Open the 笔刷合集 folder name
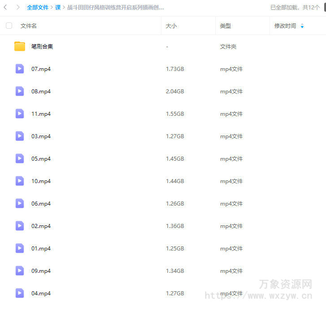Image resolution: width=326 pixels, height=311 pixels. click(42, 46)
